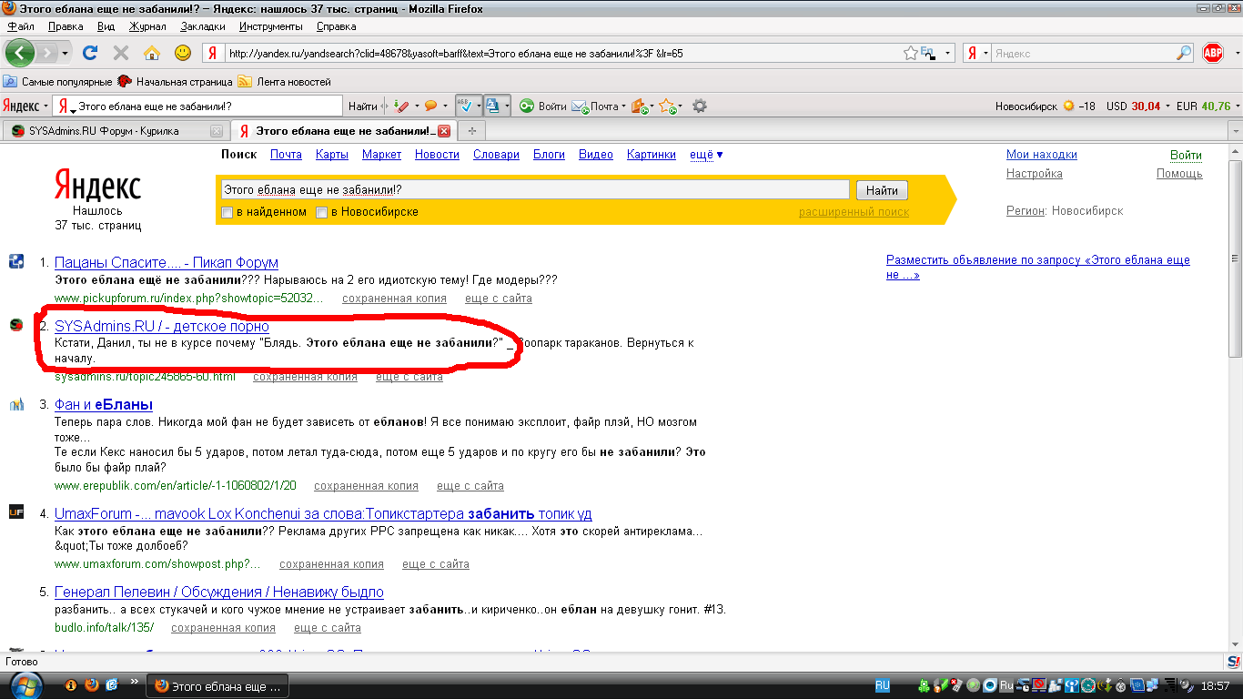Click the Yandex page search query field
1243x699 pixels.
(x=535, y=190)
